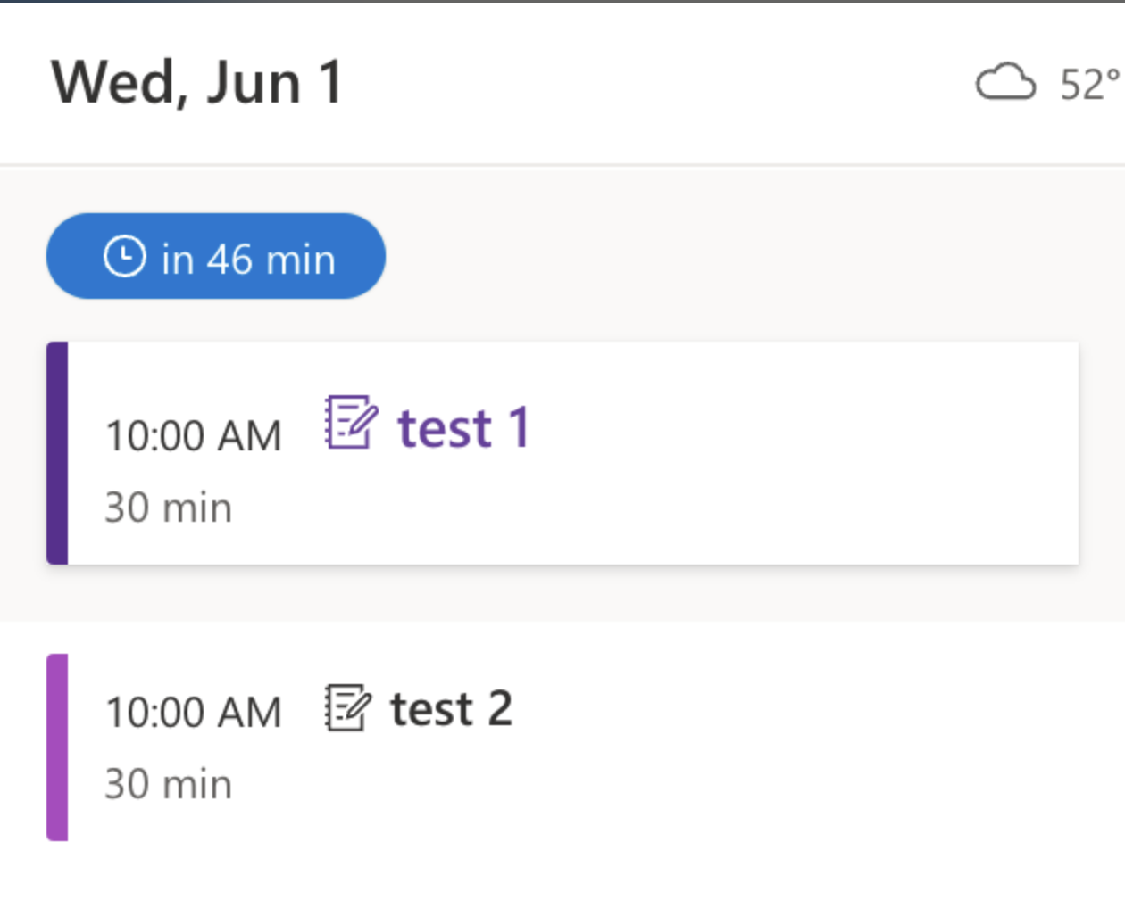Click the magenta category bar of test 2
Image resolution: width=1125 pixels, height=908 pixels.
(57, 747)
